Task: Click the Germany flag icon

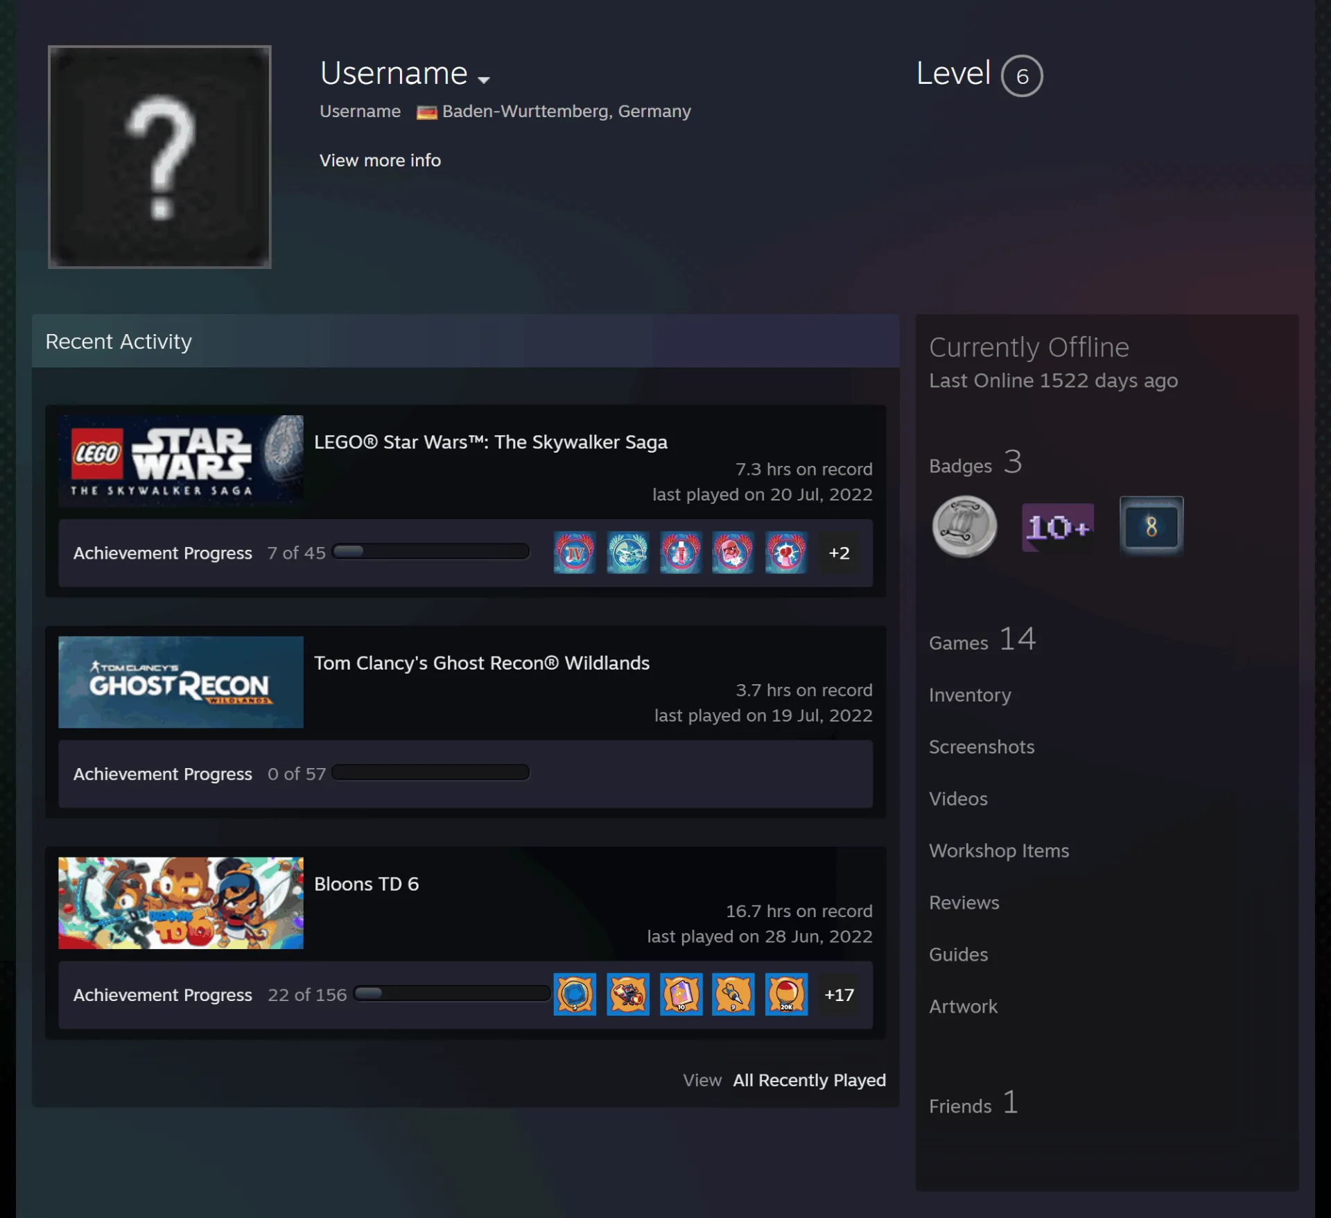Action: tap(426, 112)
